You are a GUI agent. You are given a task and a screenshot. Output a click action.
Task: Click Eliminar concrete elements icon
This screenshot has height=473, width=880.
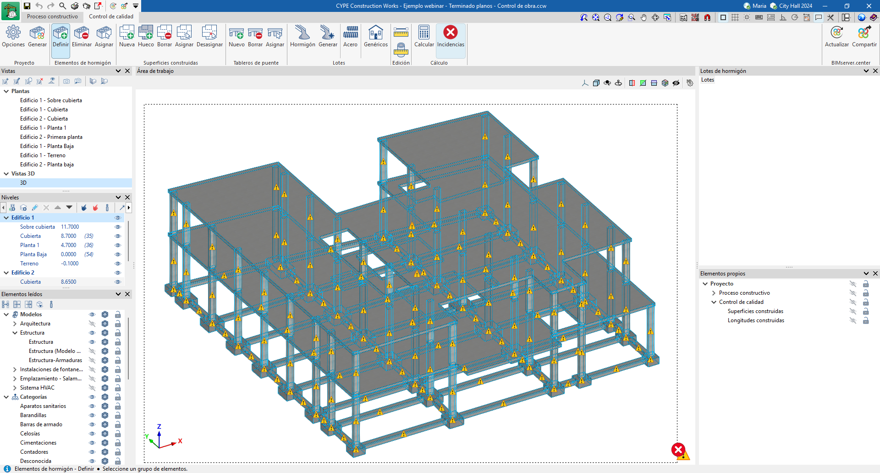tap(82, 33)
